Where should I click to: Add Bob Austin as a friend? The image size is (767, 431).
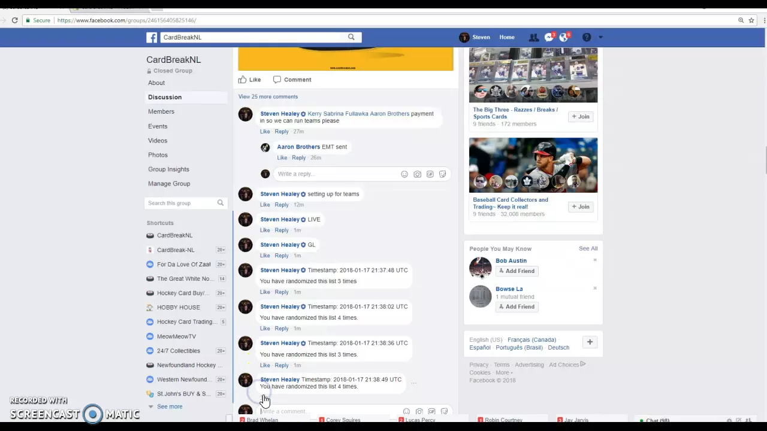517,271
